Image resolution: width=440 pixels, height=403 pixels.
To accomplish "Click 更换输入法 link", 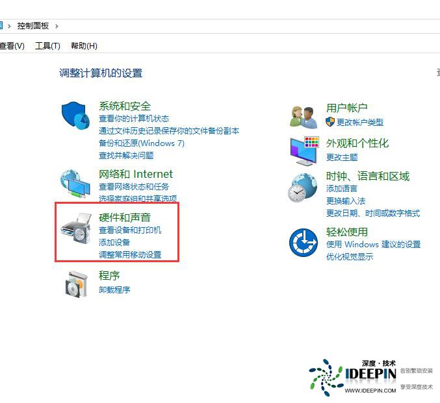I will (346, 201).
